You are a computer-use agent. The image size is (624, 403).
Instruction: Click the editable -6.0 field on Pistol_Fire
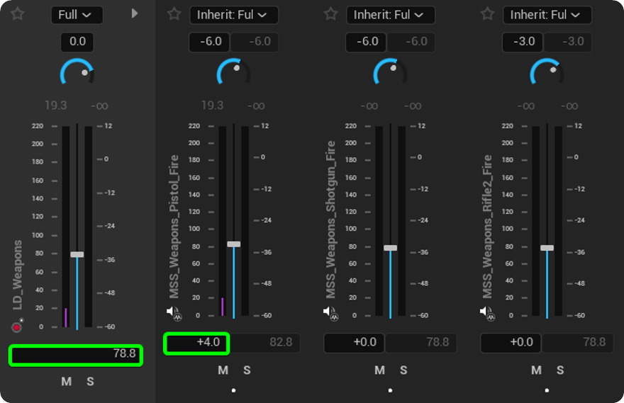[x=210, y=42]
